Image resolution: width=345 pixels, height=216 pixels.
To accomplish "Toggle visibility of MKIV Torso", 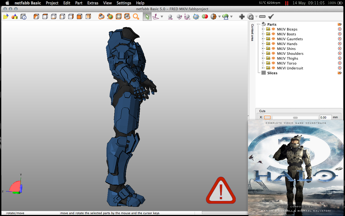I will 273,63.
